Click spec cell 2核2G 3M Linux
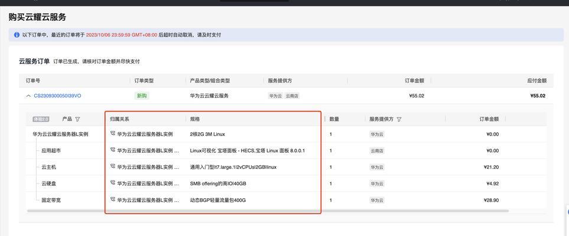569x236 pixels. coord(207,134)
